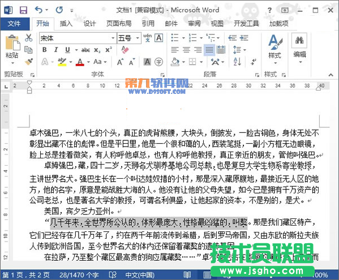Viewport: 339px width, 280px height.
Task: Expand bullets list dropdown arrow
Action: point(183,38)
